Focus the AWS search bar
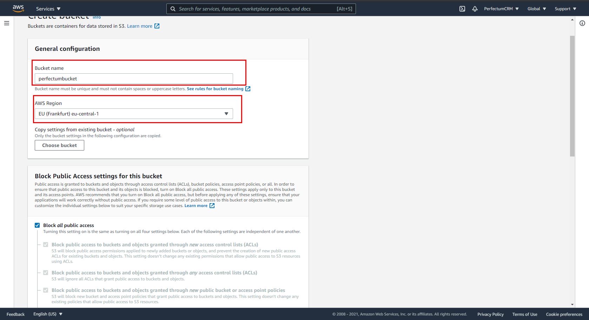Screen dimensions: 589x320 [x=261, y=9]
